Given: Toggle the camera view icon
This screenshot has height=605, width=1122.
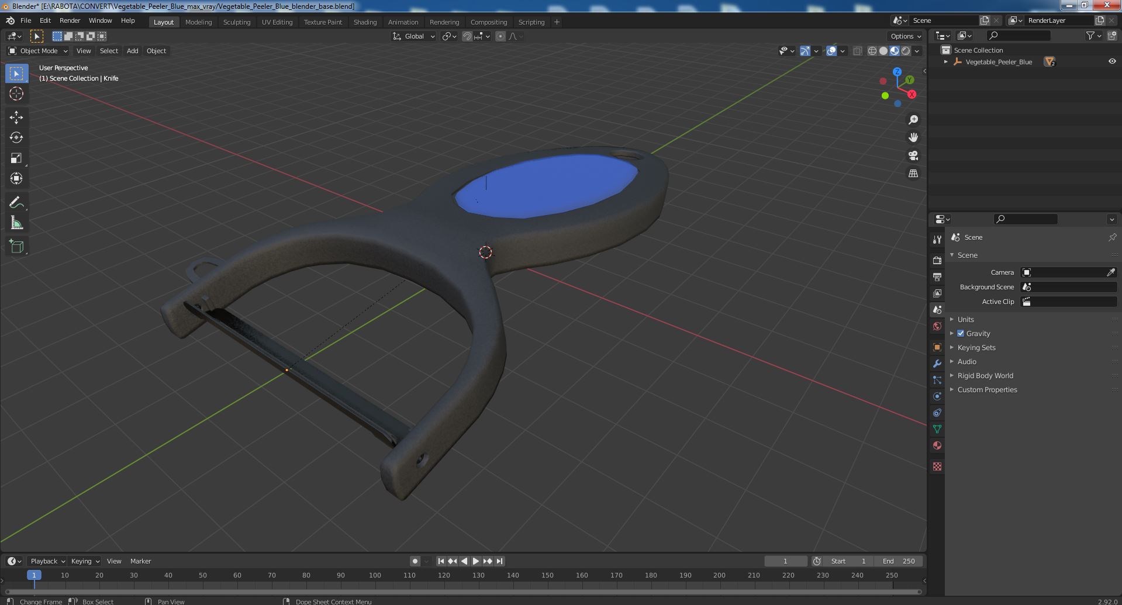Looking at the screenshot, I should coord(913,155).
